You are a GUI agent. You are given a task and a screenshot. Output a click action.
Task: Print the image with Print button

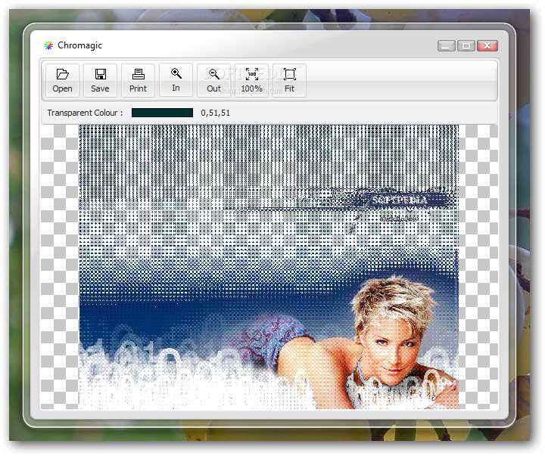(139, 80)
